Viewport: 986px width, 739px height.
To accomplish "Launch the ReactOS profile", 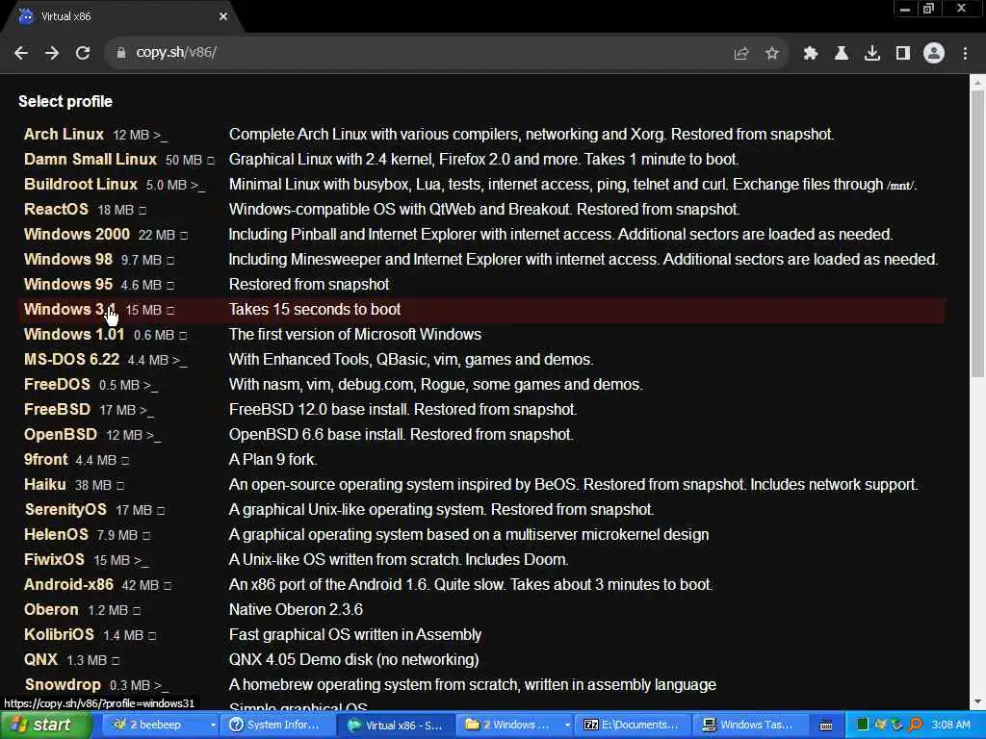I will click(56, 209).
